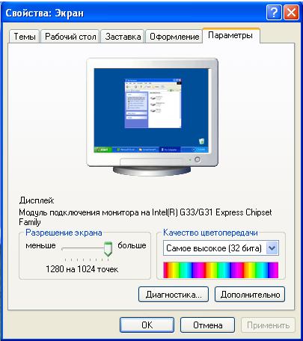This screenshot has height=341, width=303.
Task: Click the '1280 на 1024 точек' text
Action: pyautogui.click(x=82, y=269)
